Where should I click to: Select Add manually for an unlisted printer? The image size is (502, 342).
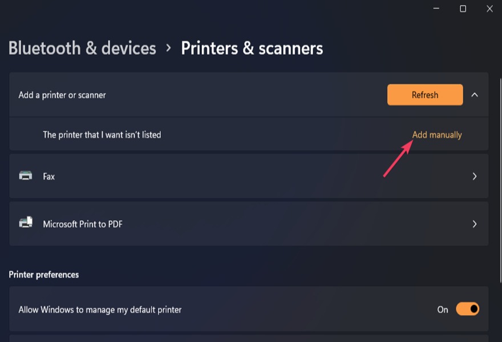(437, 134)
